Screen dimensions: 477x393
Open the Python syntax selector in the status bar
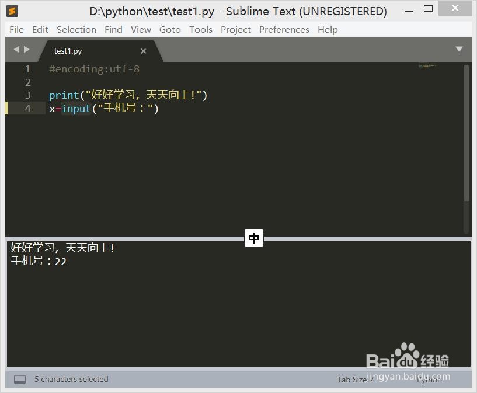coord(430,380)
